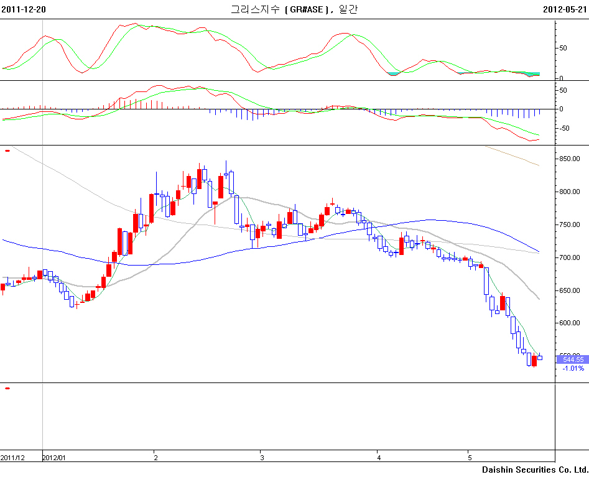589x477 pixels.
Task: Select the start date 2011-12-20
Action: point(23,9)
